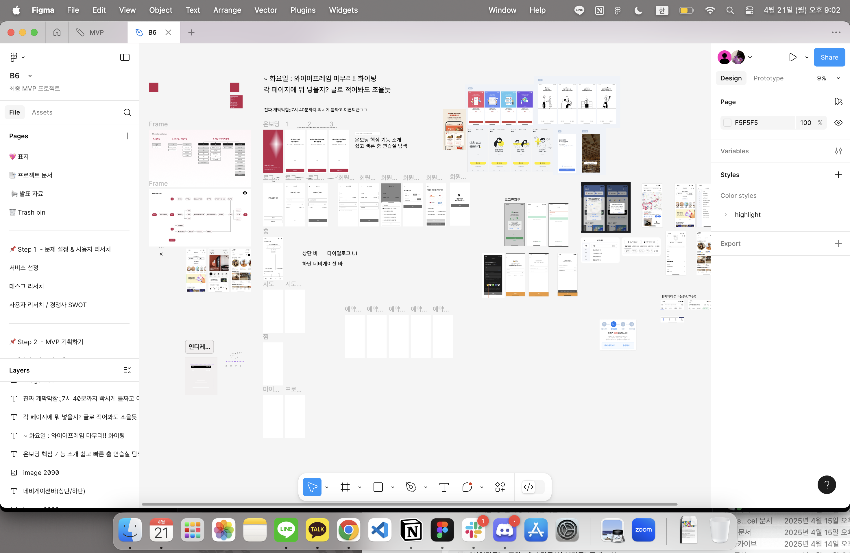Open the shape tools chevron

tap(393, 487)
